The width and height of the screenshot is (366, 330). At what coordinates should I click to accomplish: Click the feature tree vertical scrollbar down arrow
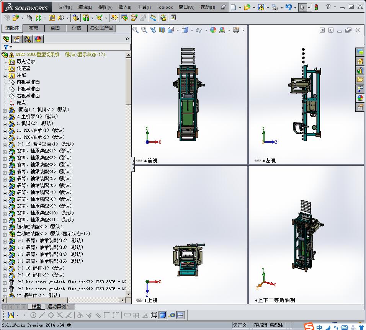point(128,295)
